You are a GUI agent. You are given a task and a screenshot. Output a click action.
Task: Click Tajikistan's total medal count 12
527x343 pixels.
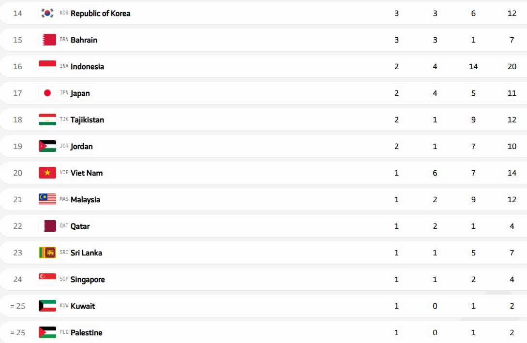point(512,120)
